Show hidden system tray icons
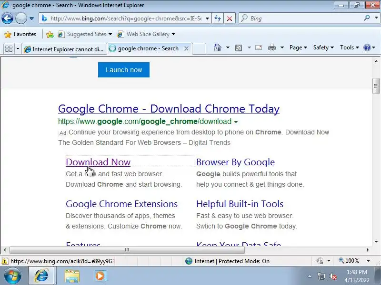This screenshot has height=285, width=381. coord(310,276)
